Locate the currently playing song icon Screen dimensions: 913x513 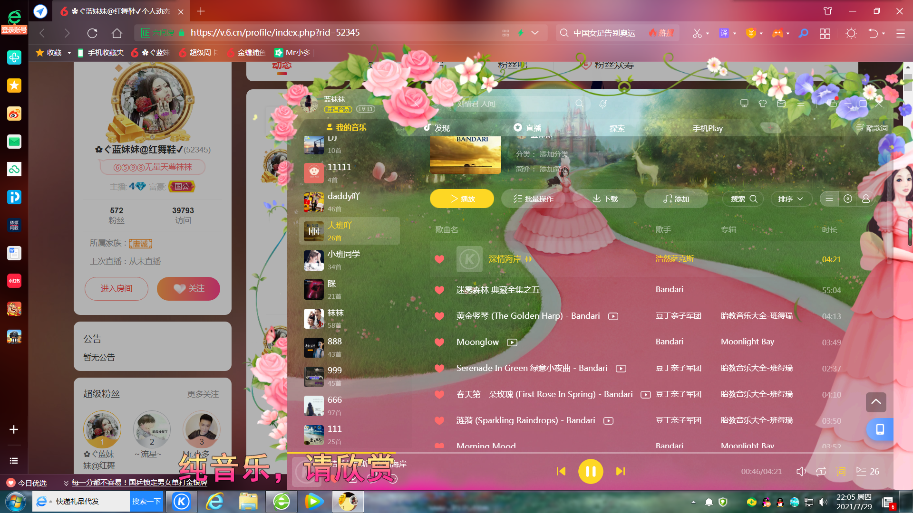pos(847,199)
